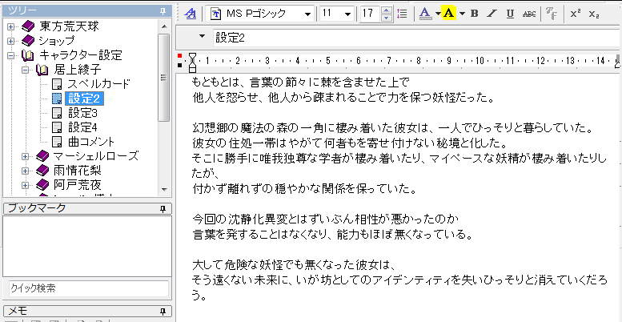Expand the マーシェルローズ node
This screenshot has height=322, width=622.
(x=26, y=156)
